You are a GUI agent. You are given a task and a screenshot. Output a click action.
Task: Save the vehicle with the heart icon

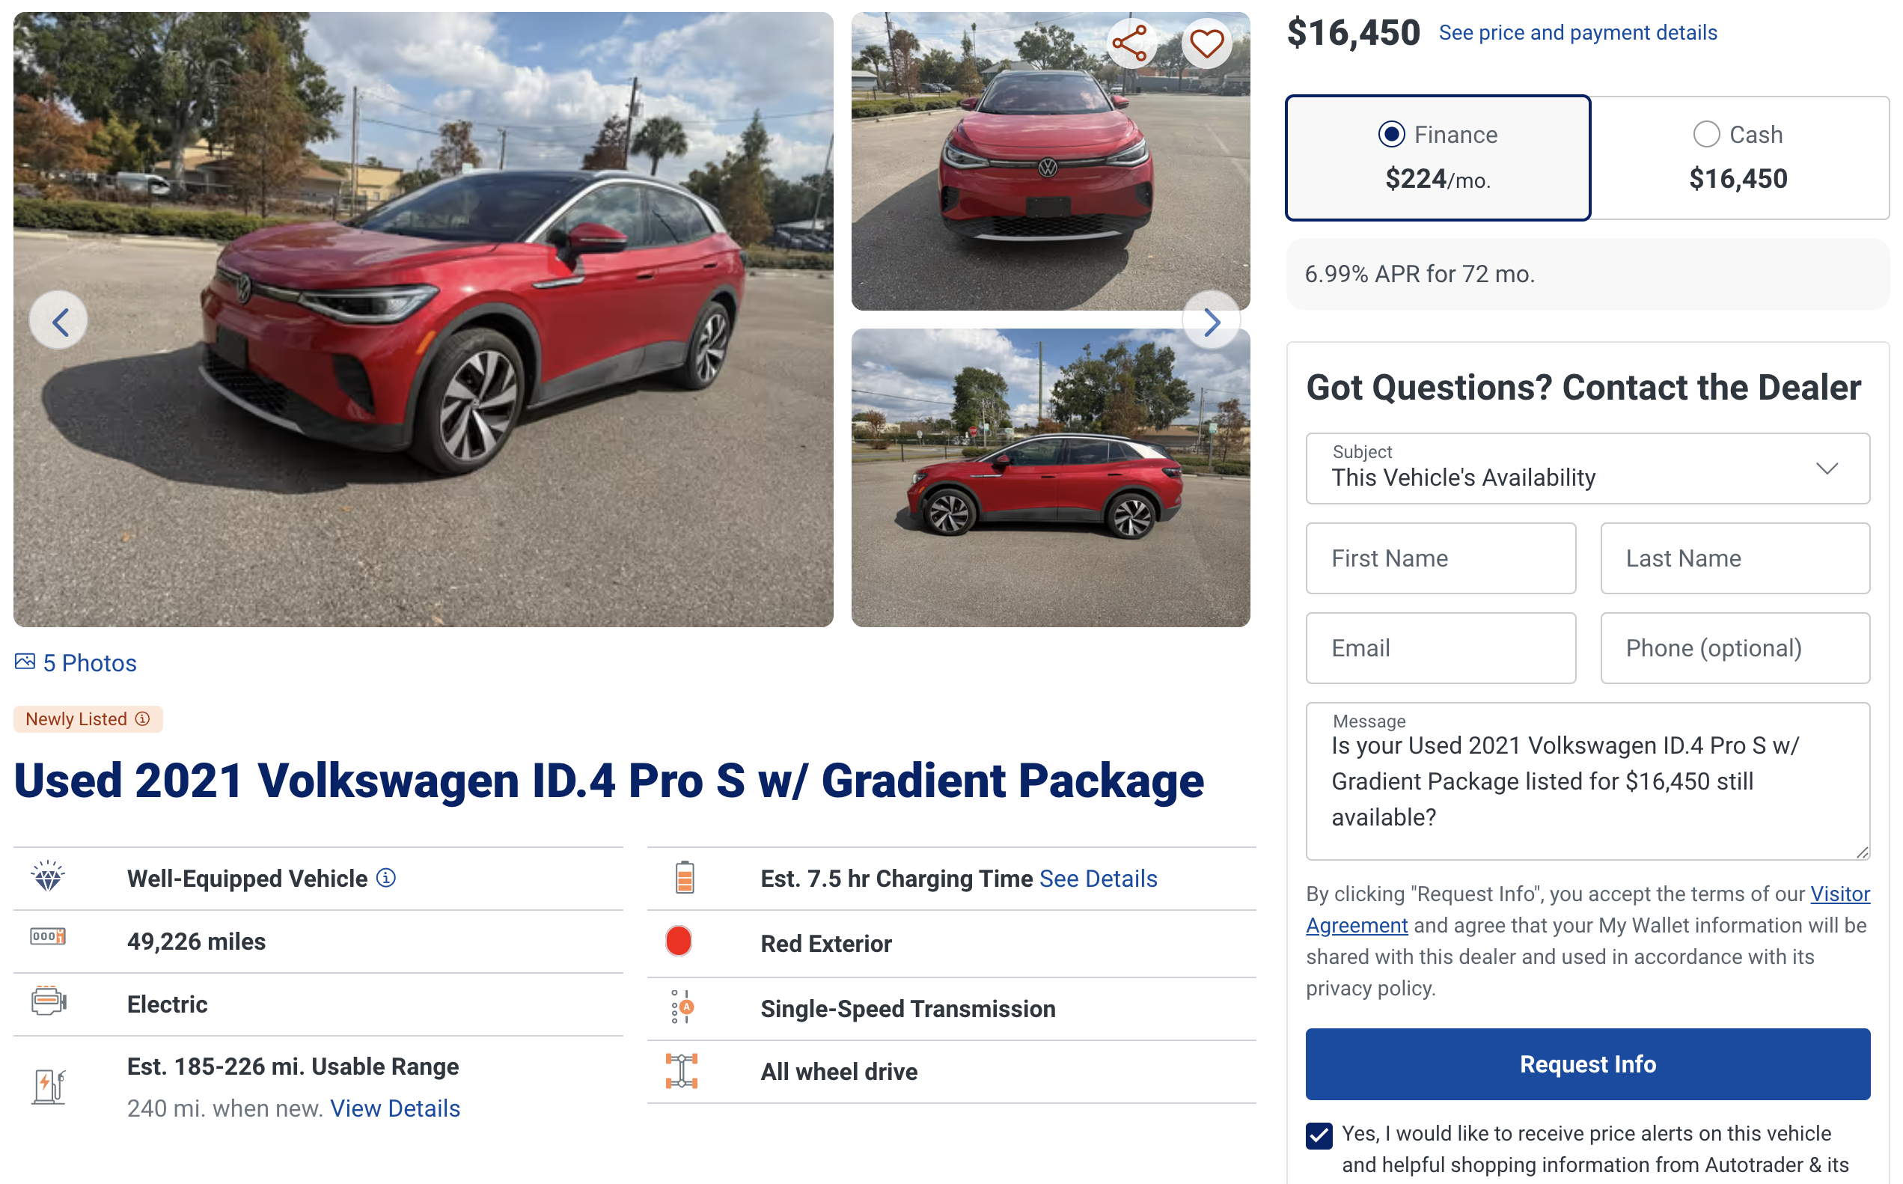[x=1206, y=43]
